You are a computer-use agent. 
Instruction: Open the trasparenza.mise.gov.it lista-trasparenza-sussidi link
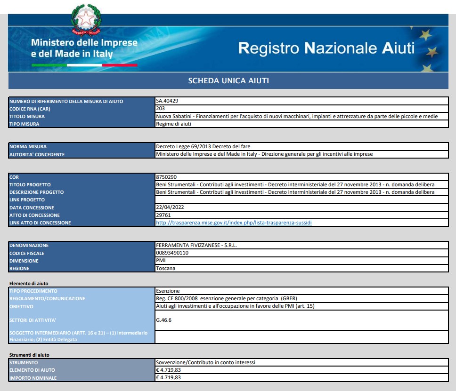[234, 223]
